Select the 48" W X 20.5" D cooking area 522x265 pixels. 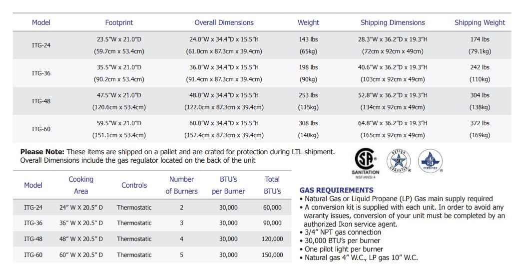pyautogui.click(x=81, y=239)
